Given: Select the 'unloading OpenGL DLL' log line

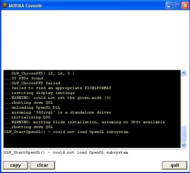Looking at the screenshot, I should [x=32, y=108].
